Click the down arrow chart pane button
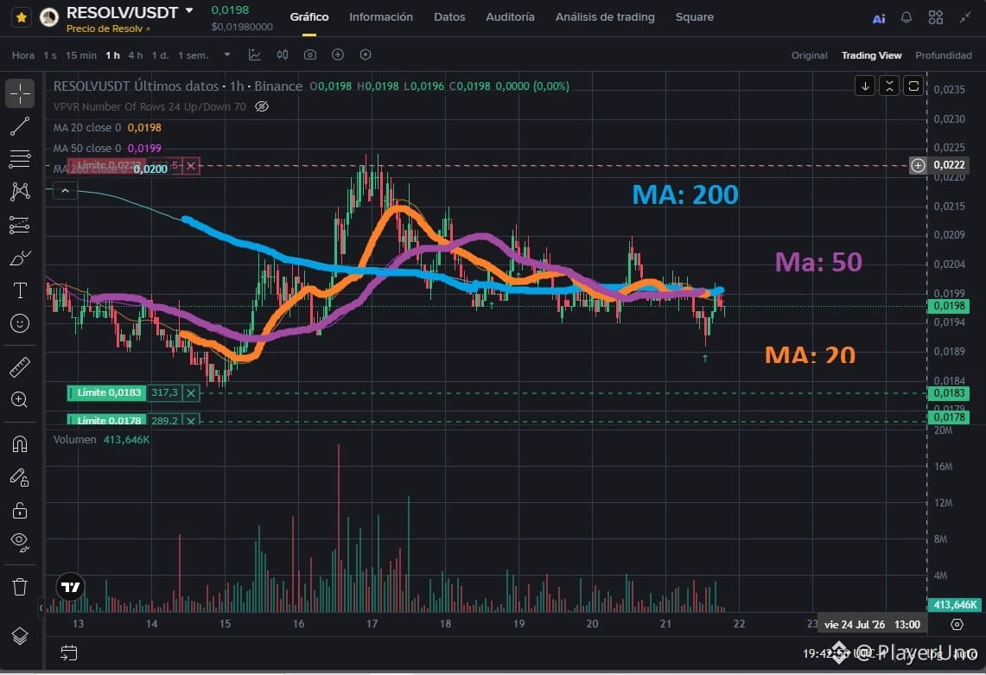 pyautogui.click(x=865, y=86)
